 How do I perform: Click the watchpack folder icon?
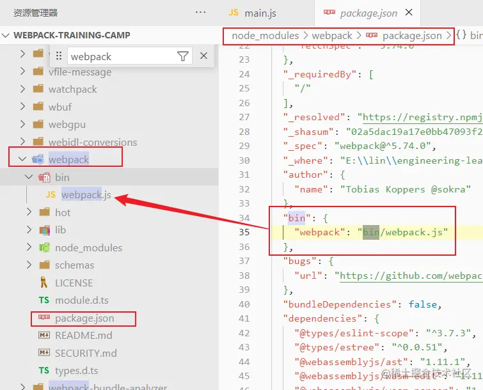point(38,89)
